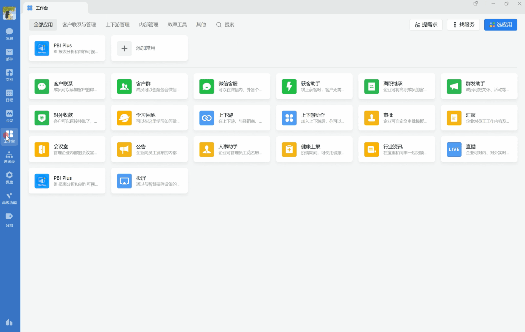
Task: Click the pop-out window icon in title bar
Action: click(476, 4)
